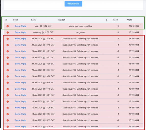Viewport: 146px width, 130px height.
Task: Sort by the C column header
Action: pos(107,20)
